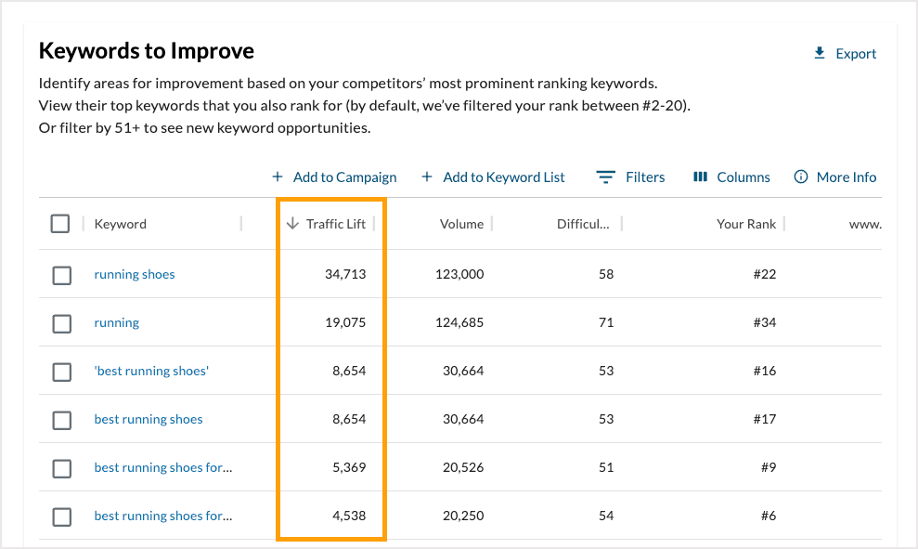Viewport: 918px width, 549px height.
Task: Click the plus icon for Add to Keyword List
Action: [427, 176]
